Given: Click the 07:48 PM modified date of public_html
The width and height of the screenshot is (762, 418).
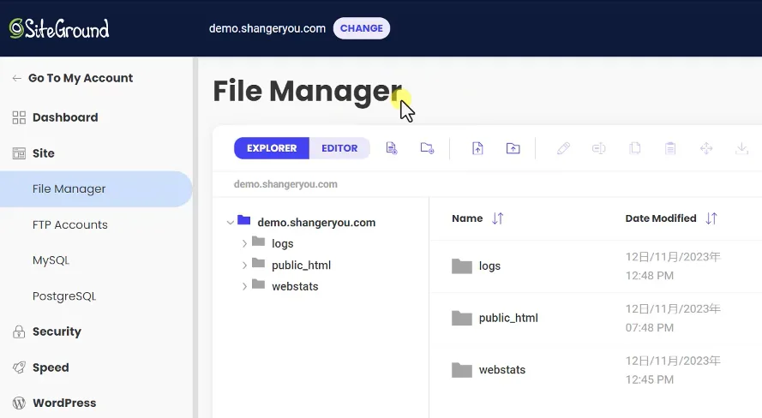Looking at the screenshot, I should click(x=649, y=328).
